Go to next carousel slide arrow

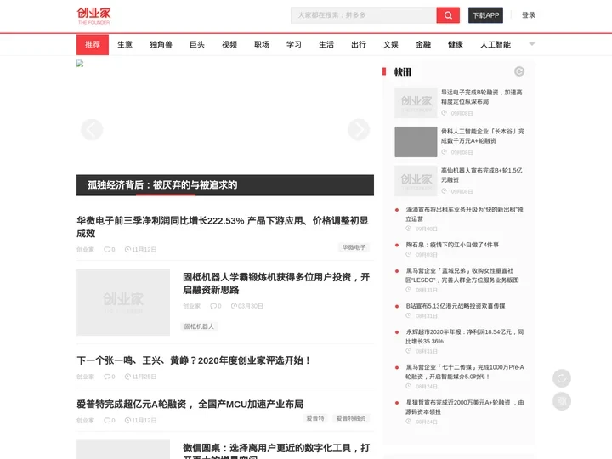click(359, 129)
